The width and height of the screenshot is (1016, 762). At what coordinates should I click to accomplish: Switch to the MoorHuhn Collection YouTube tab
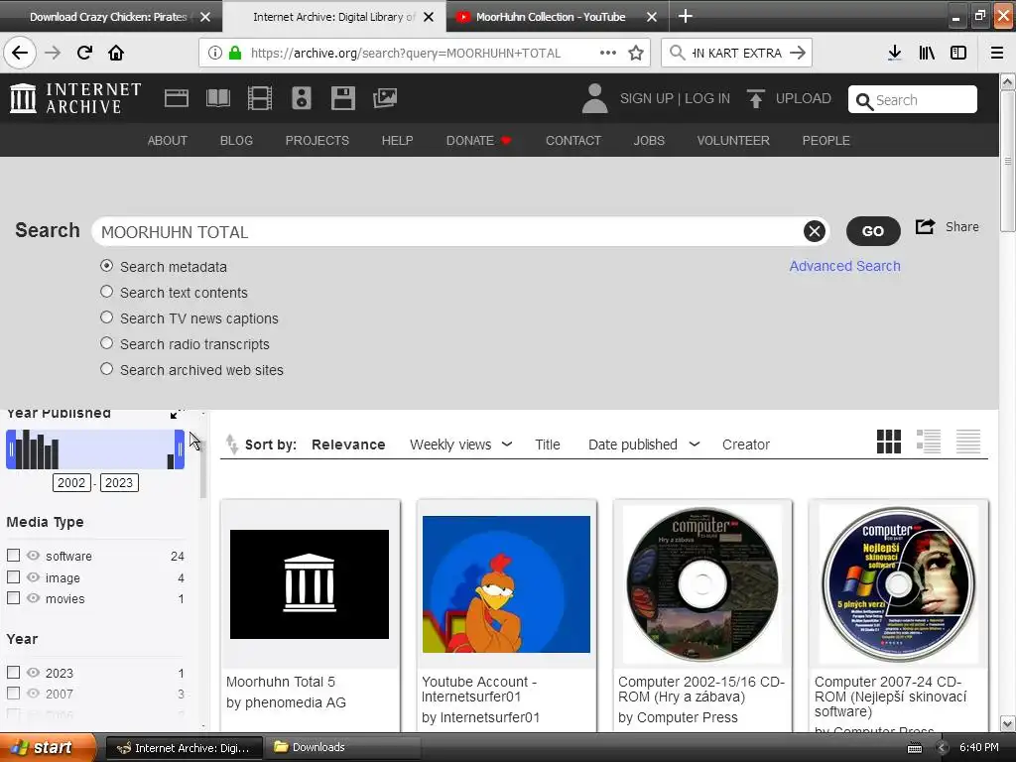pyautogui.click(x=550, y=17)
